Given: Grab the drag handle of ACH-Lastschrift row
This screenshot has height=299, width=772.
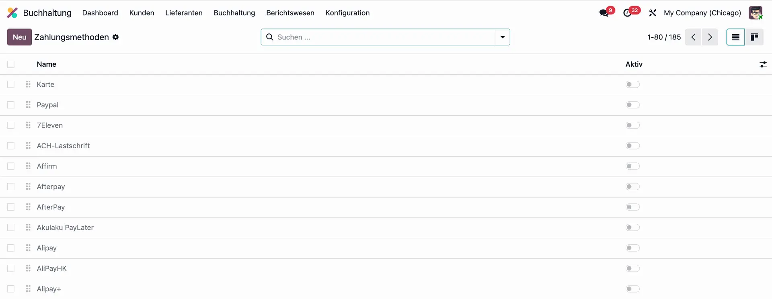Looking at the screenshot, I should point(28,146).
